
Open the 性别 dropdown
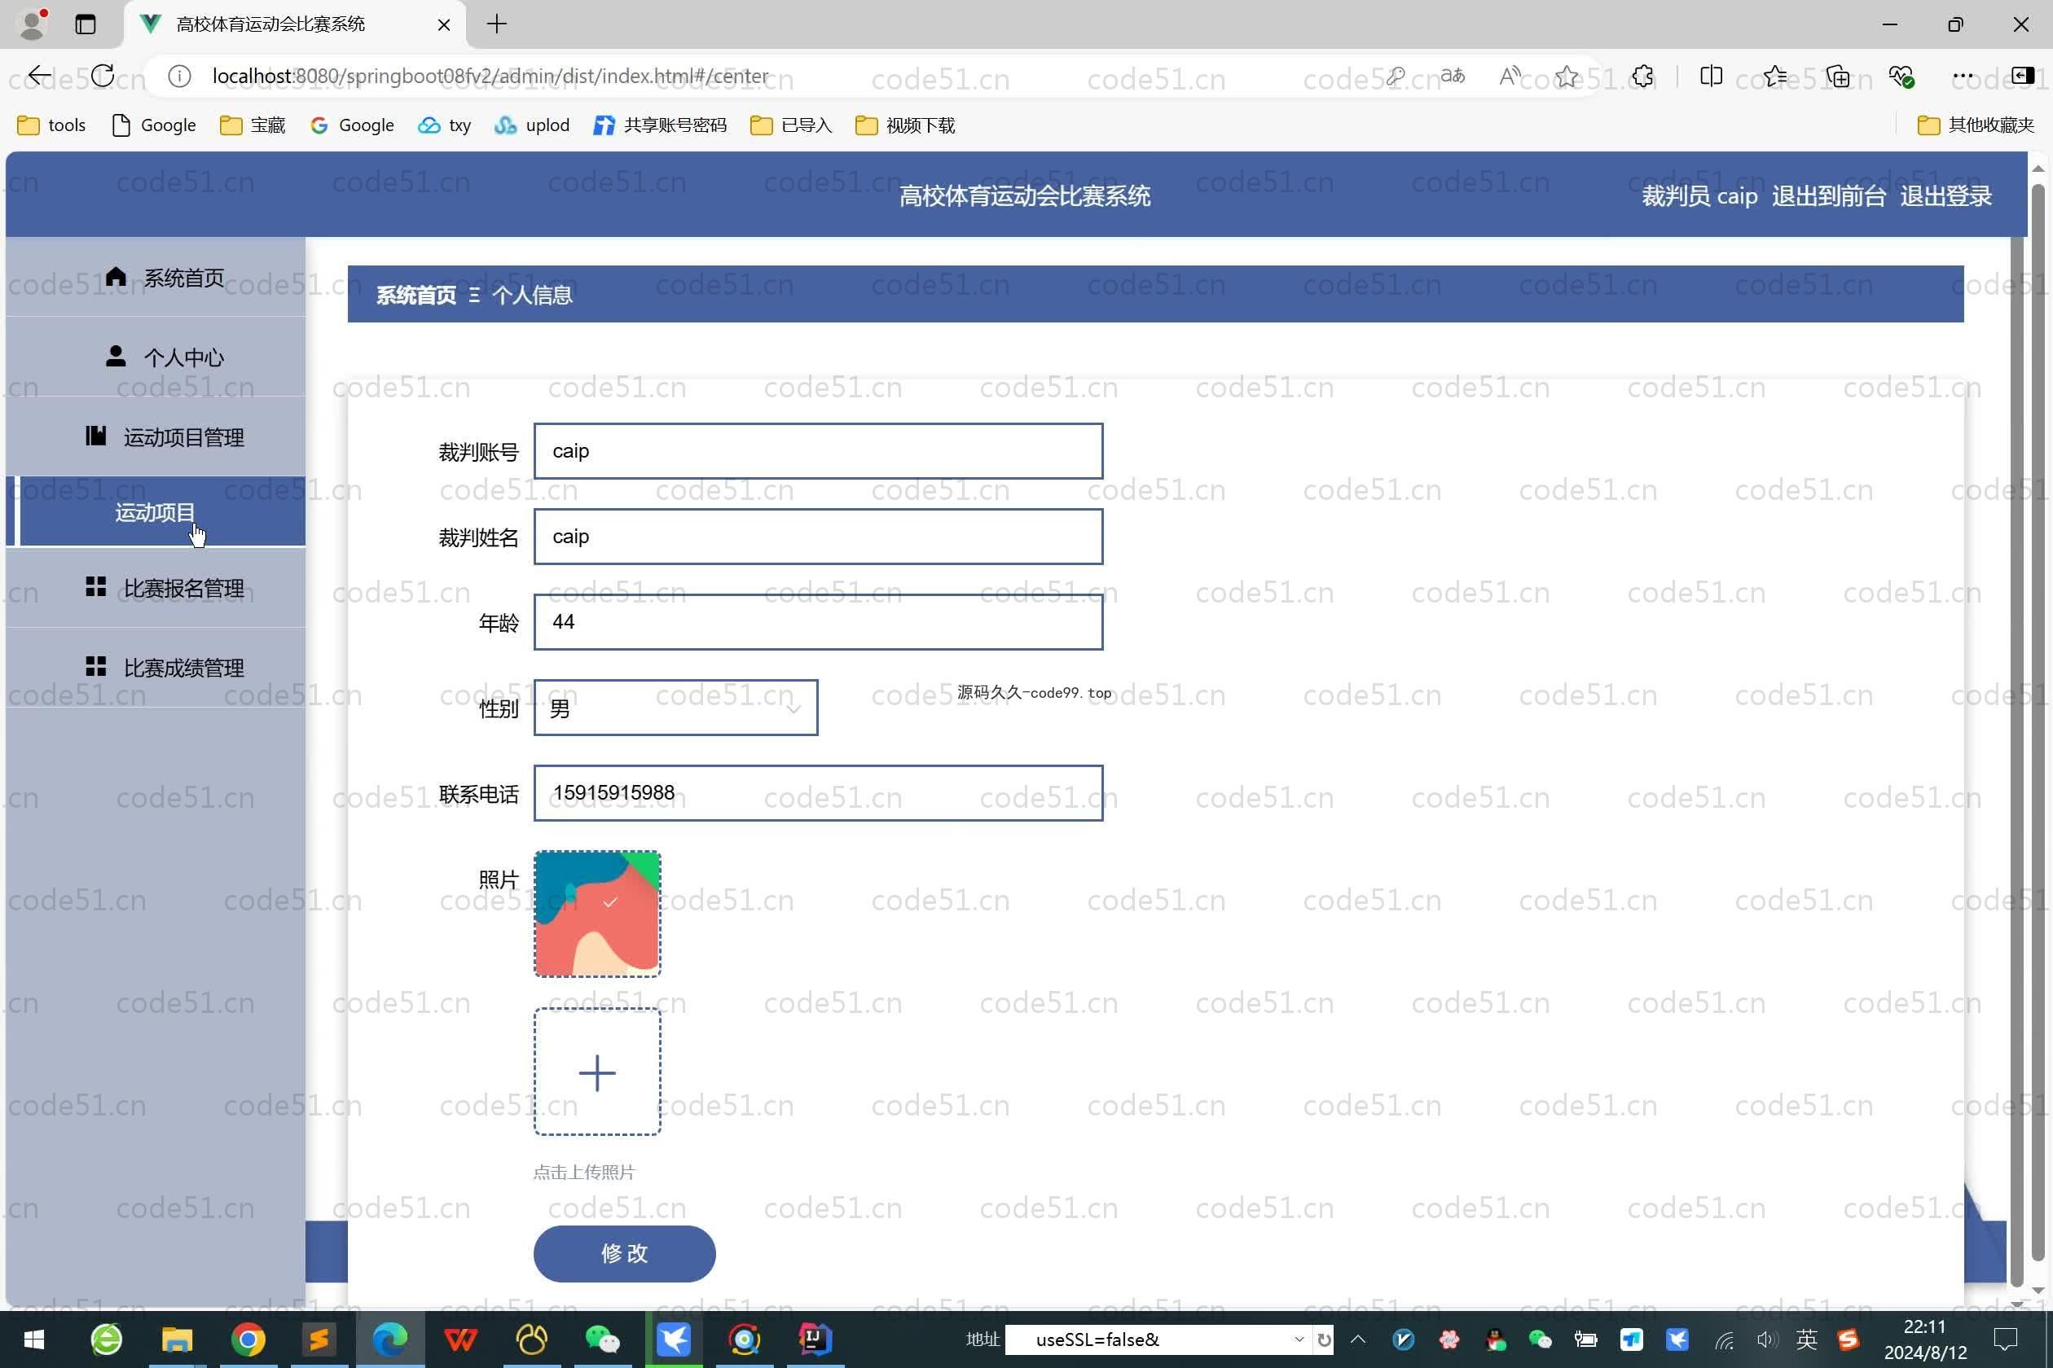point(675,708)
